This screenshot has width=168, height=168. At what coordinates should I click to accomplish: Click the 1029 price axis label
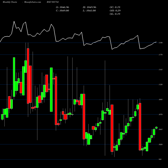coord(161,144)
